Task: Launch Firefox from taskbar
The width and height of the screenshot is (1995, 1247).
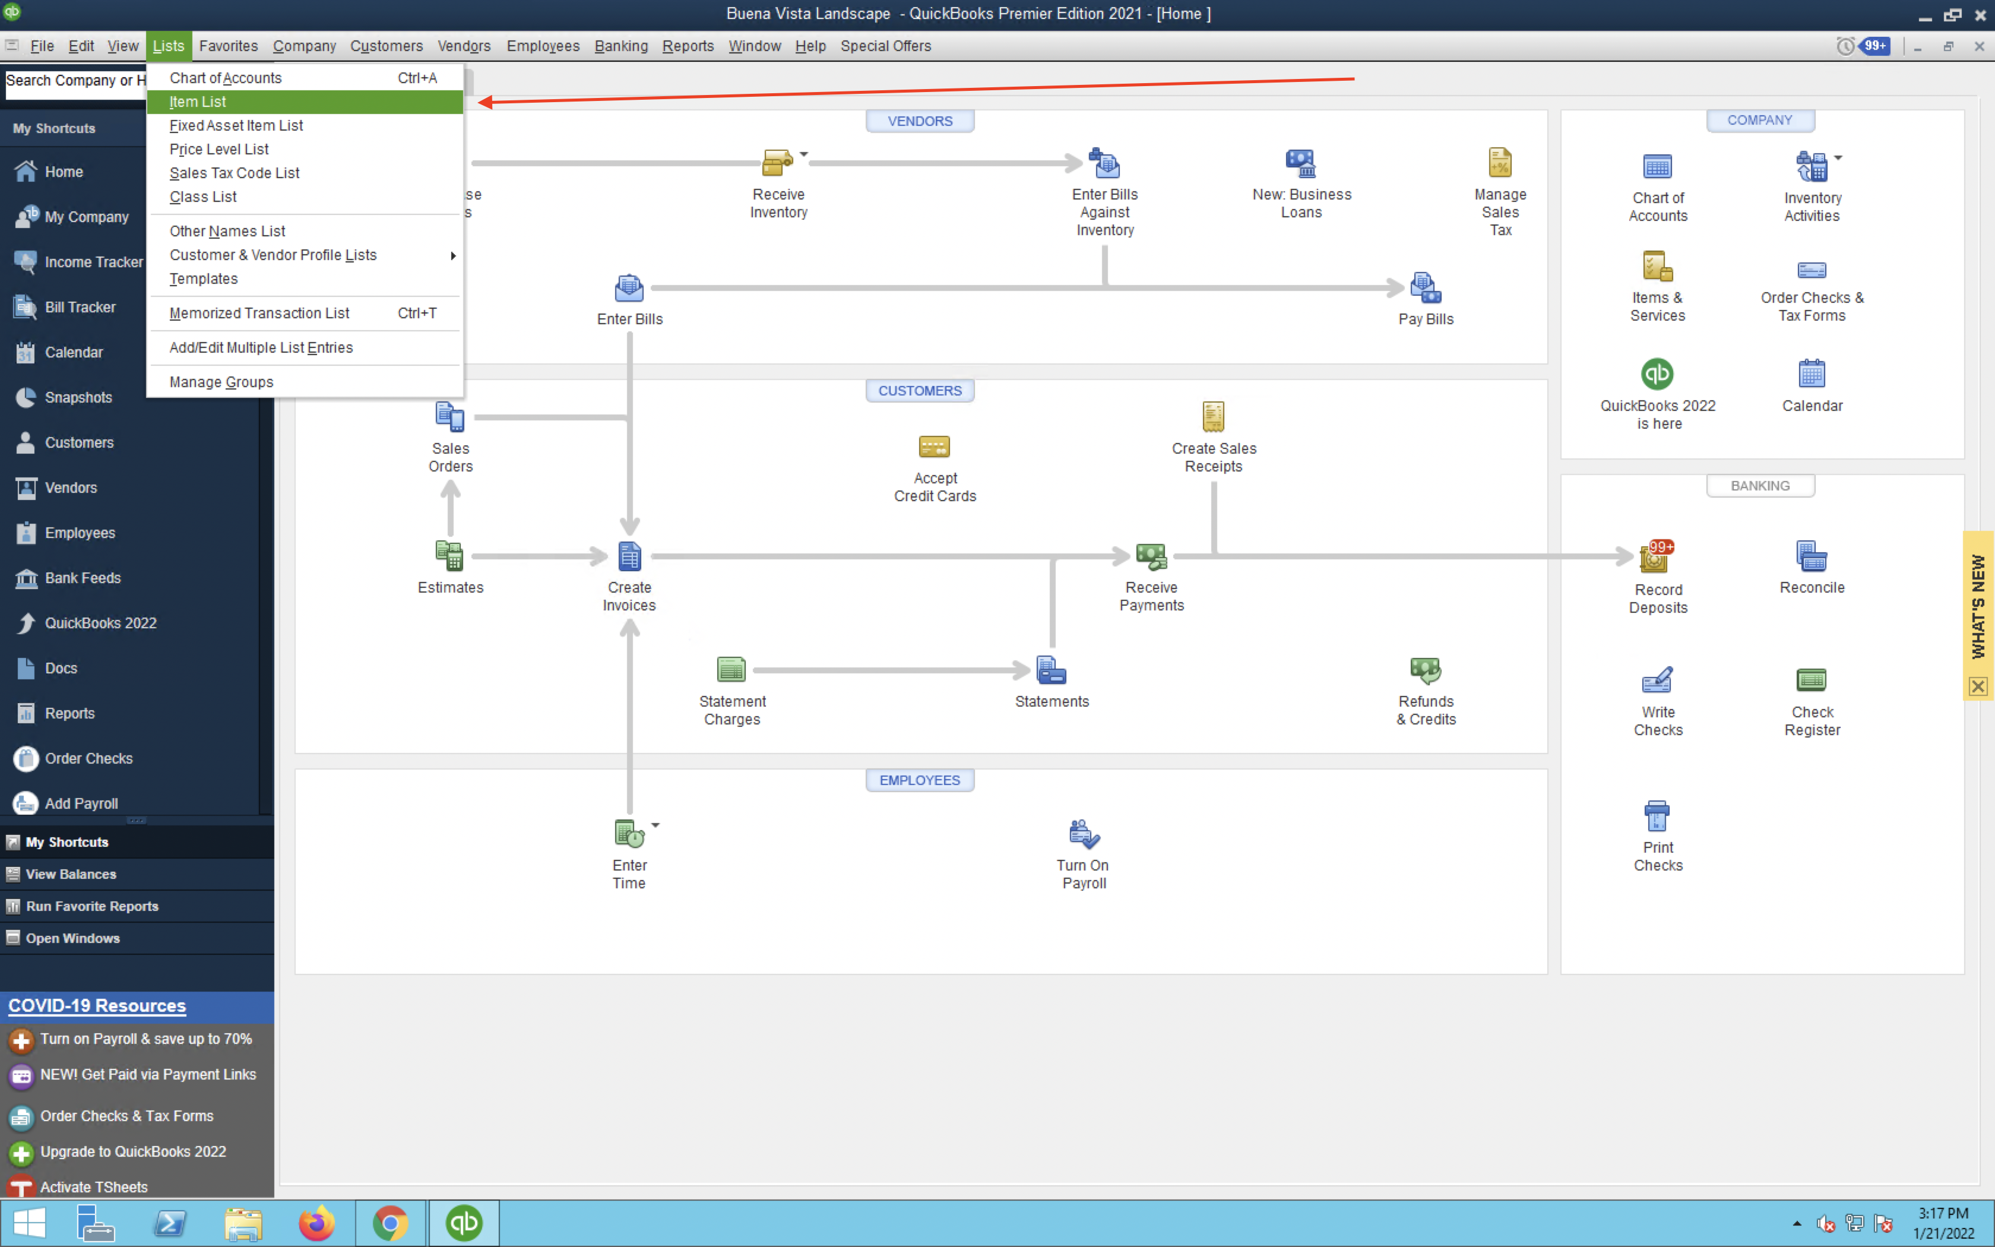Action: 316,1223
